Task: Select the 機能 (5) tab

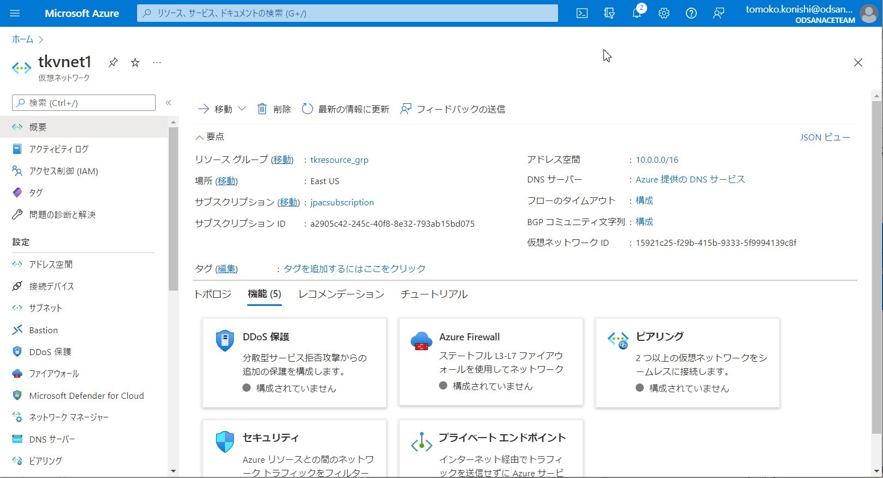Action: click(x=264, y=294)
